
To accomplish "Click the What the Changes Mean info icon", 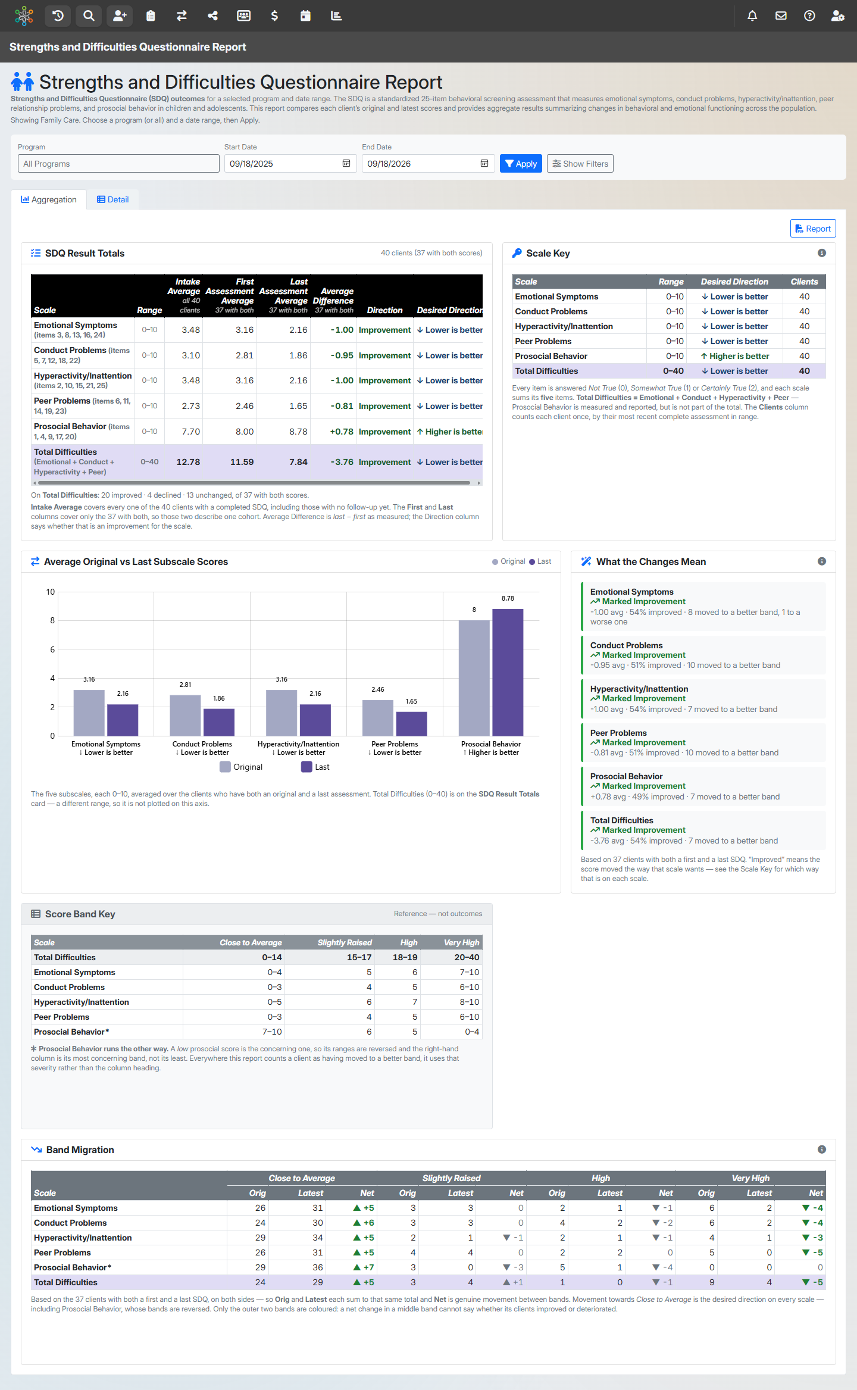I will (x=822, y=561).
